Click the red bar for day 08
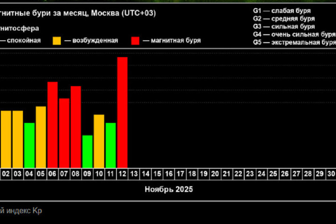Viewport: 336px width, 224px height. 76,126
